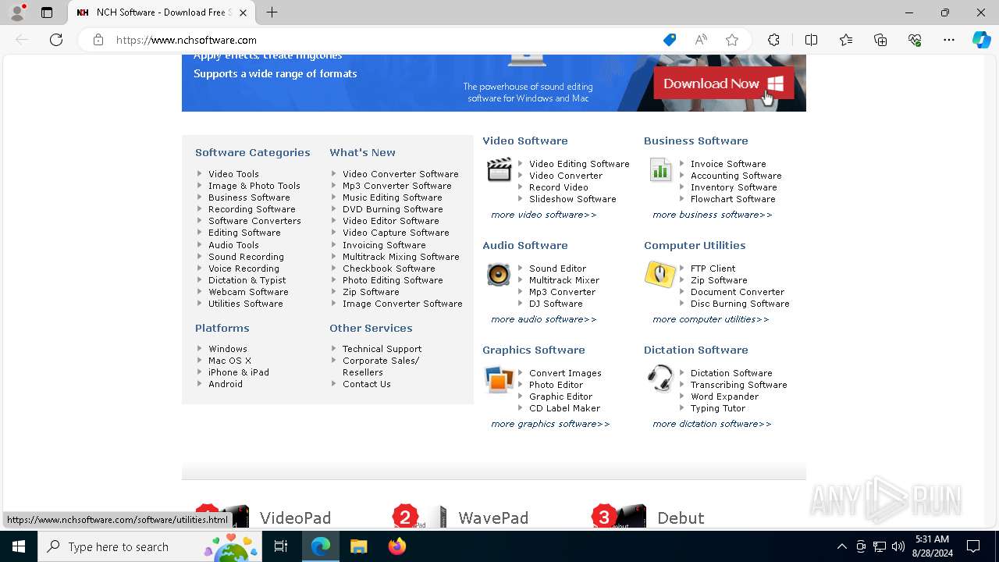
Task: Open Dictation & Typist category link
Action: (x=247, y=280)
